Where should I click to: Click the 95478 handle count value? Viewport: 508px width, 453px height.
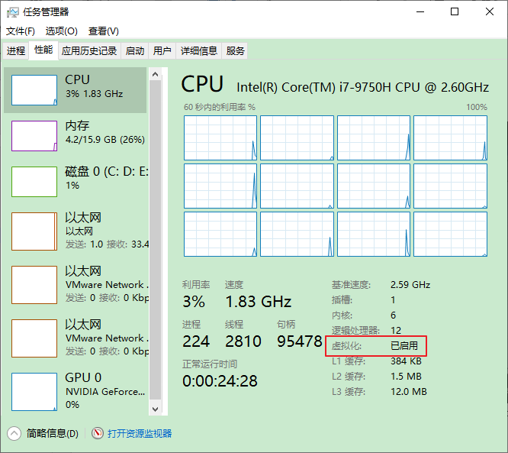(300, 341)
